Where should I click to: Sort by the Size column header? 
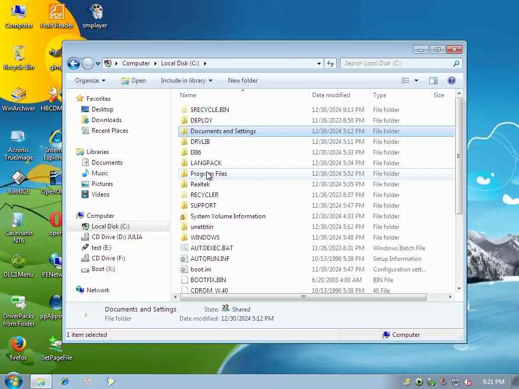point(442,95)
